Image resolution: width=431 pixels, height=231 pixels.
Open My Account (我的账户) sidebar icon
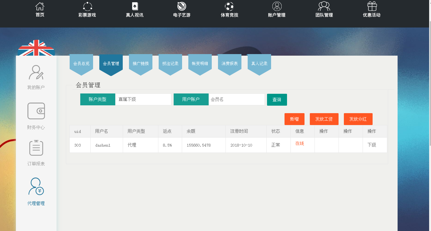[36, 73]
